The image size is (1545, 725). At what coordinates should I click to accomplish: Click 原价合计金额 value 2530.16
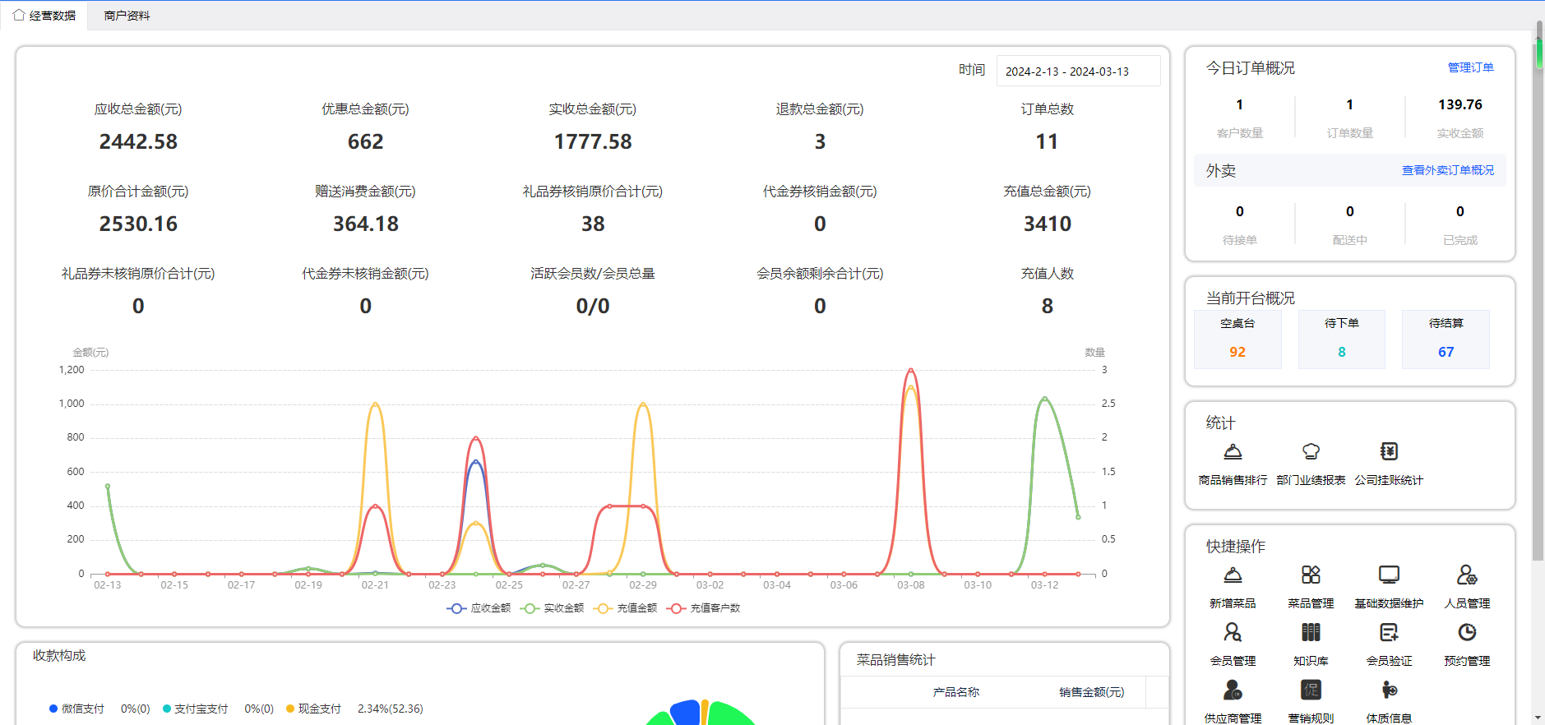click(138, 224)
